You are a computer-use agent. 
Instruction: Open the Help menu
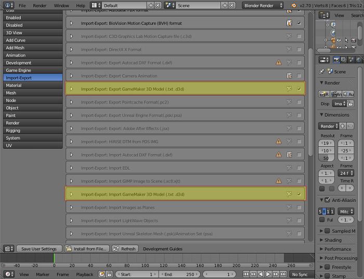point(81,6)
